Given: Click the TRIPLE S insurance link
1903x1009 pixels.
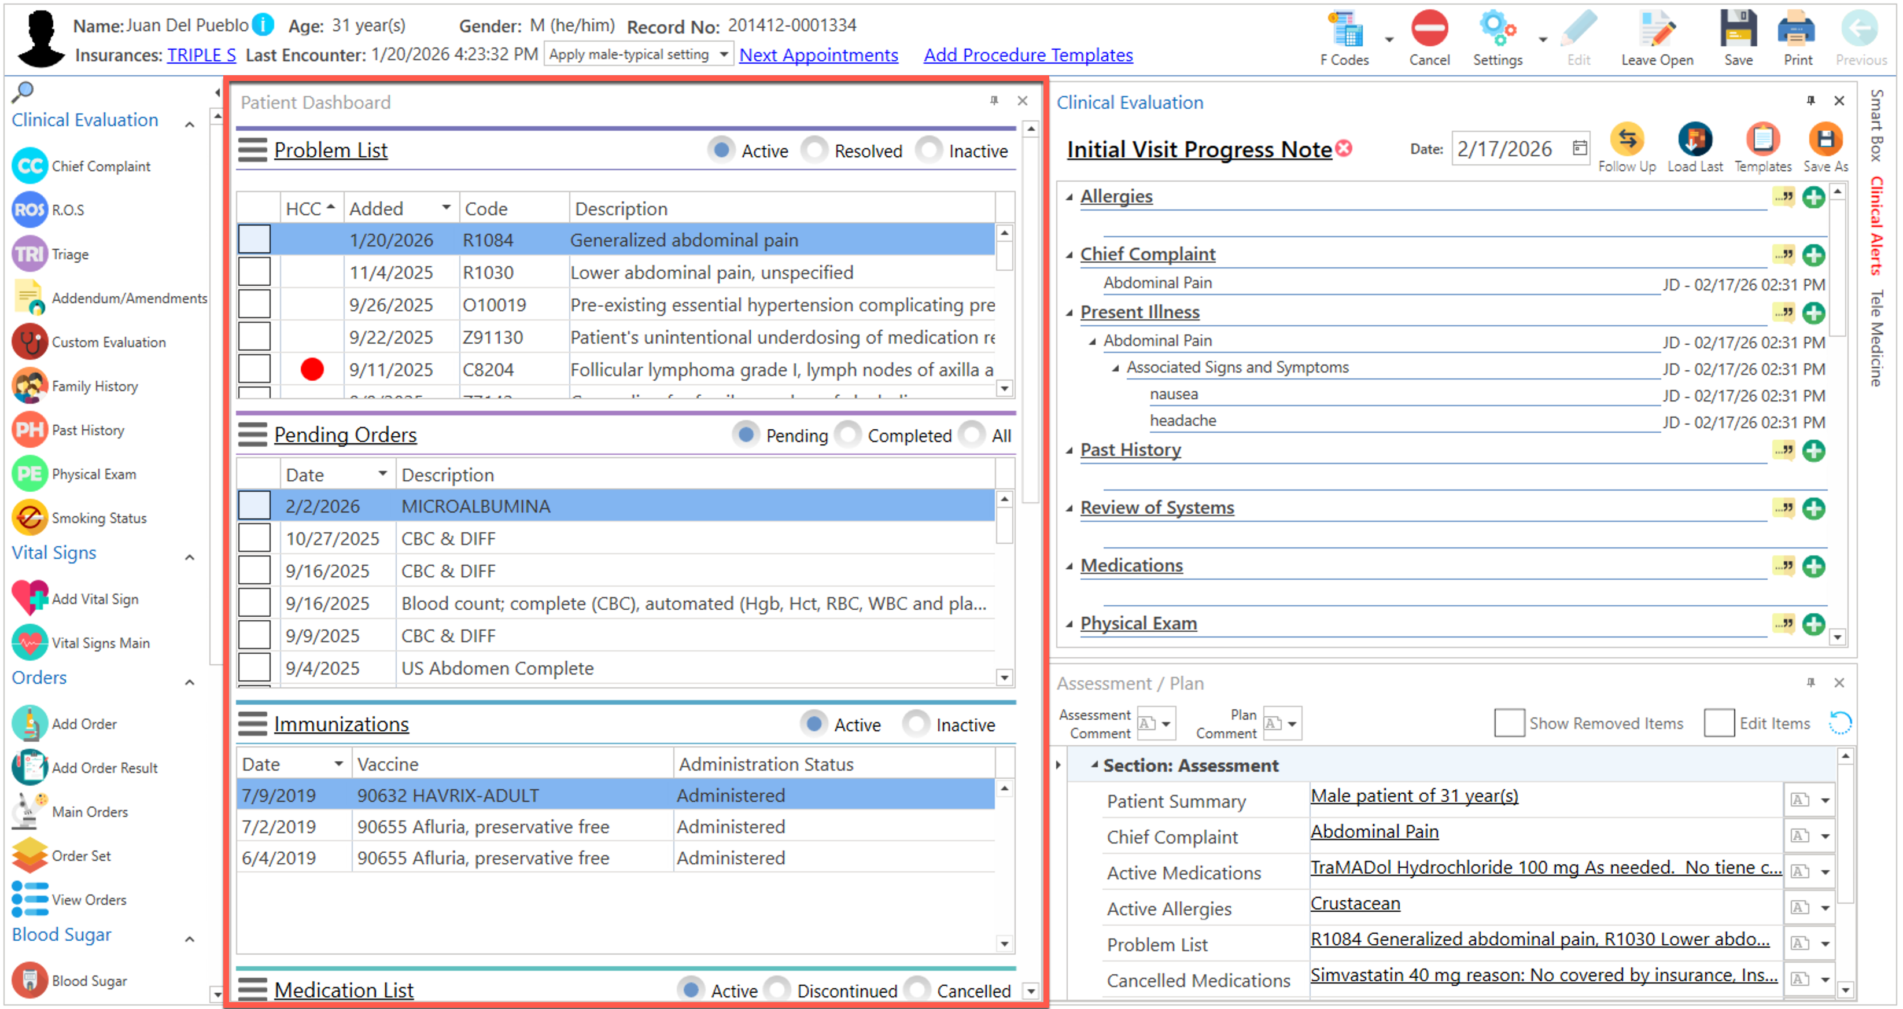Looking at the screenshot, I should pos(201,56).
